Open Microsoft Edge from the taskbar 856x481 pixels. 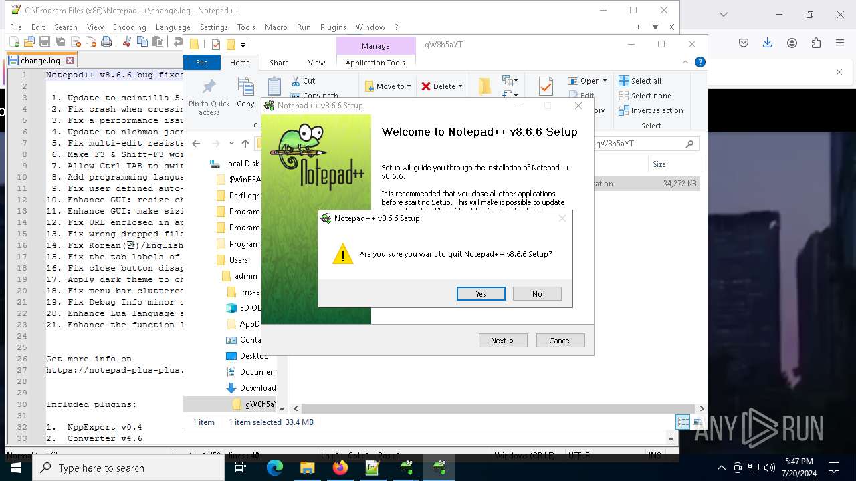[275, 468]
